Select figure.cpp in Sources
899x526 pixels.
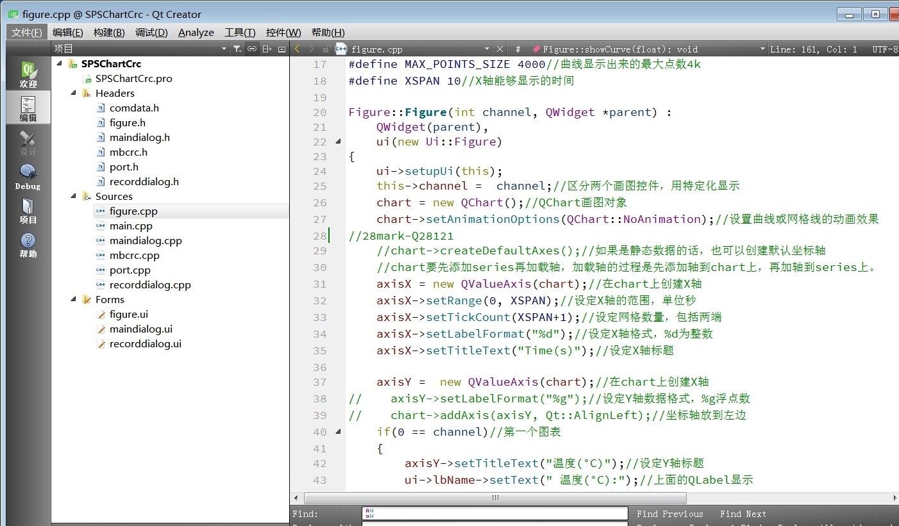pos(133,211)
